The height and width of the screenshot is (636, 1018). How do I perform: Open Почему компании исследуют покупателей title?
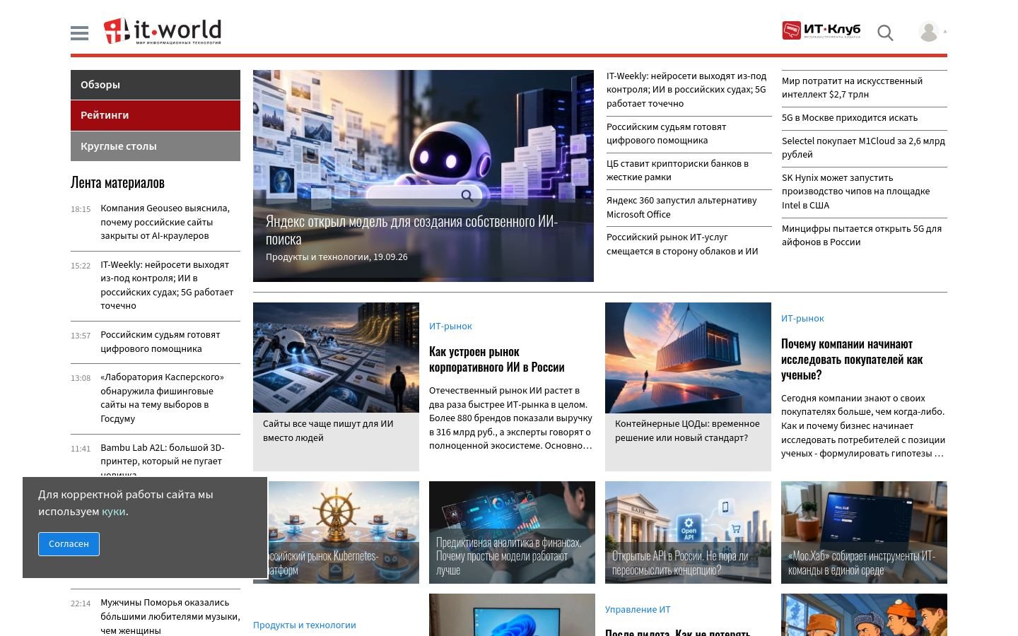[x=852, y=360]
